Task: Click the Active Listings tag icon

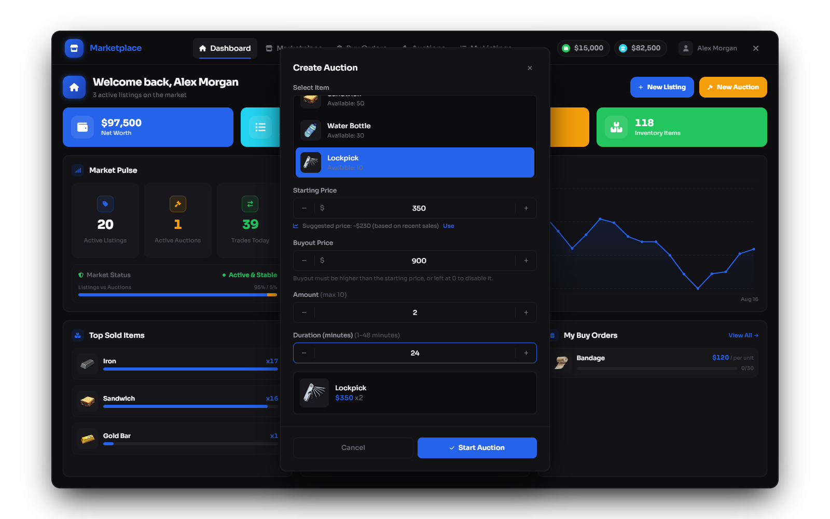Action: pos(105,204)
